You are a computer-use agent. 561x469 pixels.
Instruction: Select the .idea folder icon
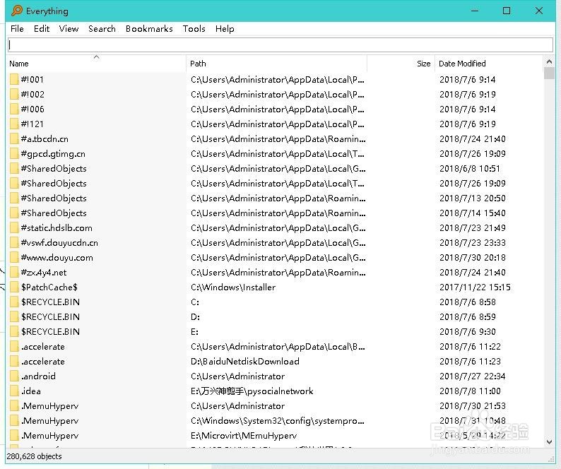tap(14, 391)
